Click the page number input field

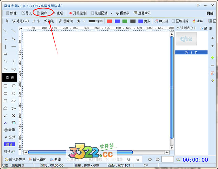(168, 159)
